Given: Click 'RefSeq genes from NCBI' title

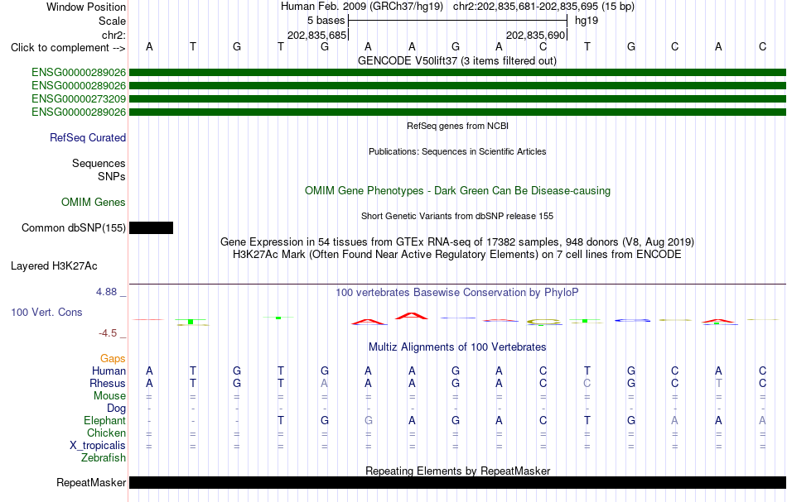Looking at the screenshot, I should [457, 126].
